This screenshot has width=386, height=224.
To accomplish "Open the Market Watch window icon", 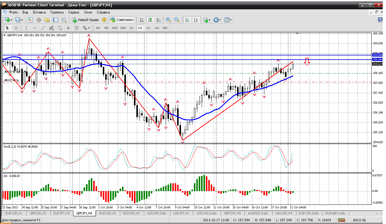I will pos(30,20).
